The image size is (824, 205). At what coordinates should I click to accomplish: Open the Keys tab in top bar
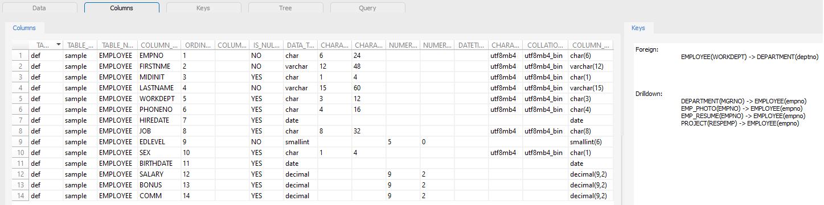point(203,7)
